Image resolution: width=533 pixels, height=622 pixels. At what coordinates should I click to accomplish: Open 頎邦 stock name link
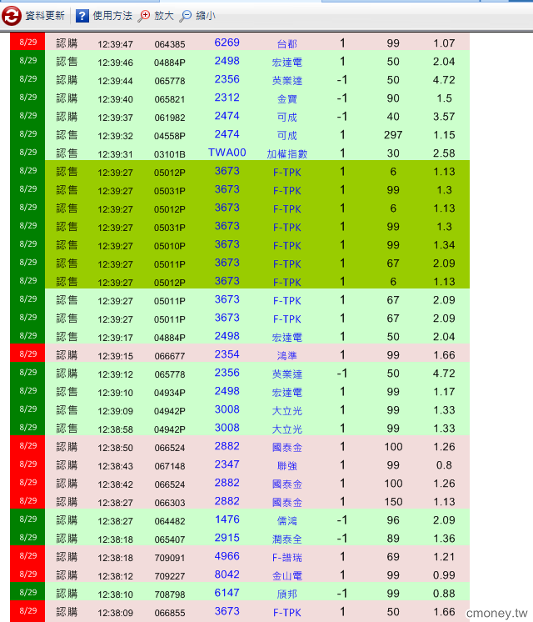pyautogui.click(x=287, y=594)
